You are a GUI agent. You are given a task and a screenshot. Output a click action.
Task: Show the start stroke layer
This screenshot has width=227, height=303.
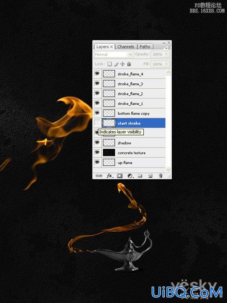(x=97, y=123)
